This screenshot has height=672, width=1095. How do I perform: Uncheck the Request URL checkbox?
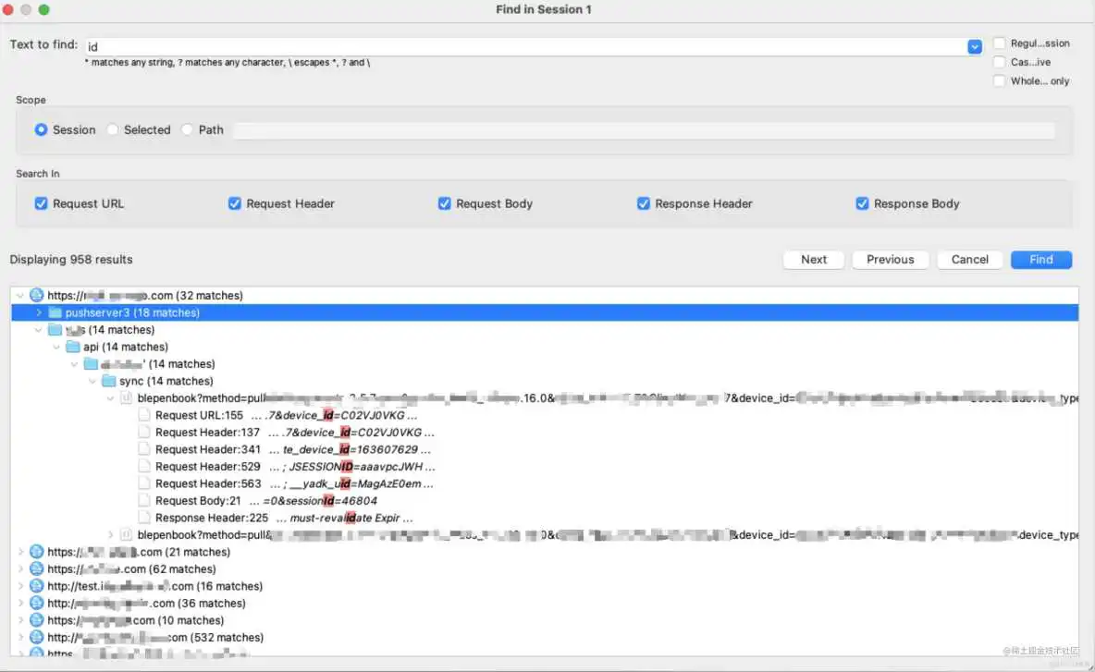click(x=41, y=204)
